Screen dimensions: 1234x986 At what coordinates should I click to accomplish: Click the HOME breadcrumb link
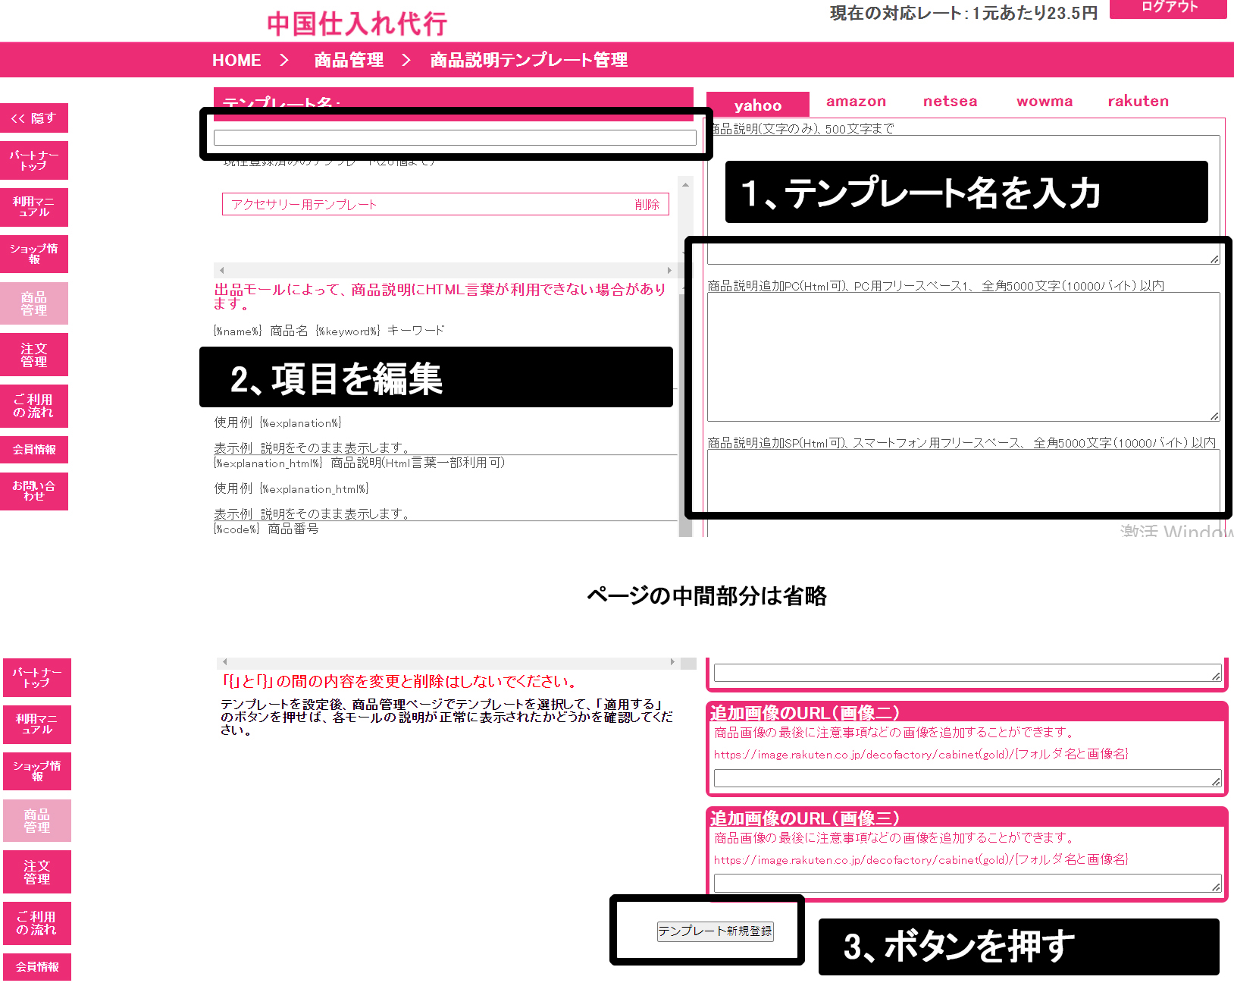236,60
